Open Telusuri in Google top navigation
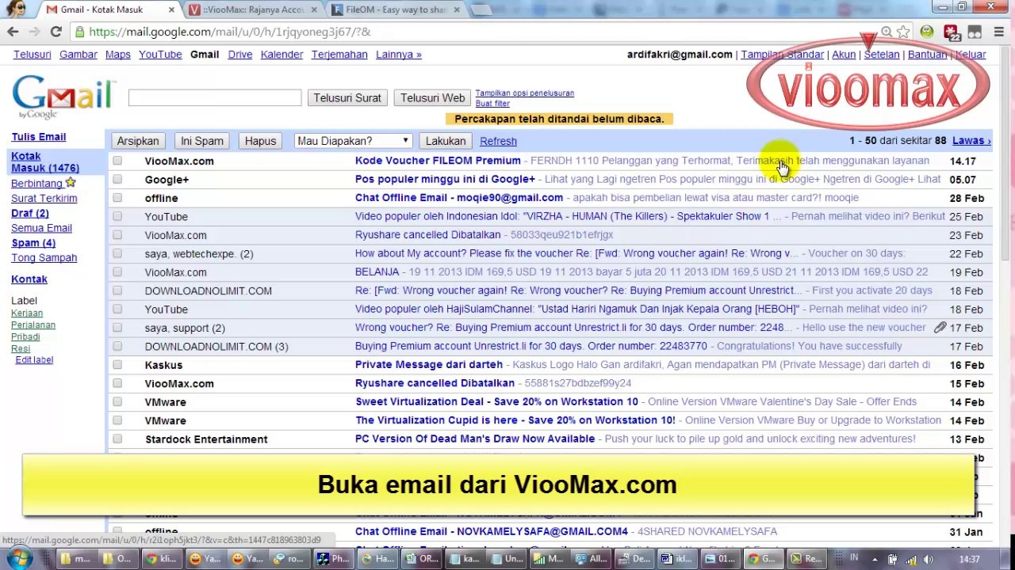 click(x=33, y=55)
